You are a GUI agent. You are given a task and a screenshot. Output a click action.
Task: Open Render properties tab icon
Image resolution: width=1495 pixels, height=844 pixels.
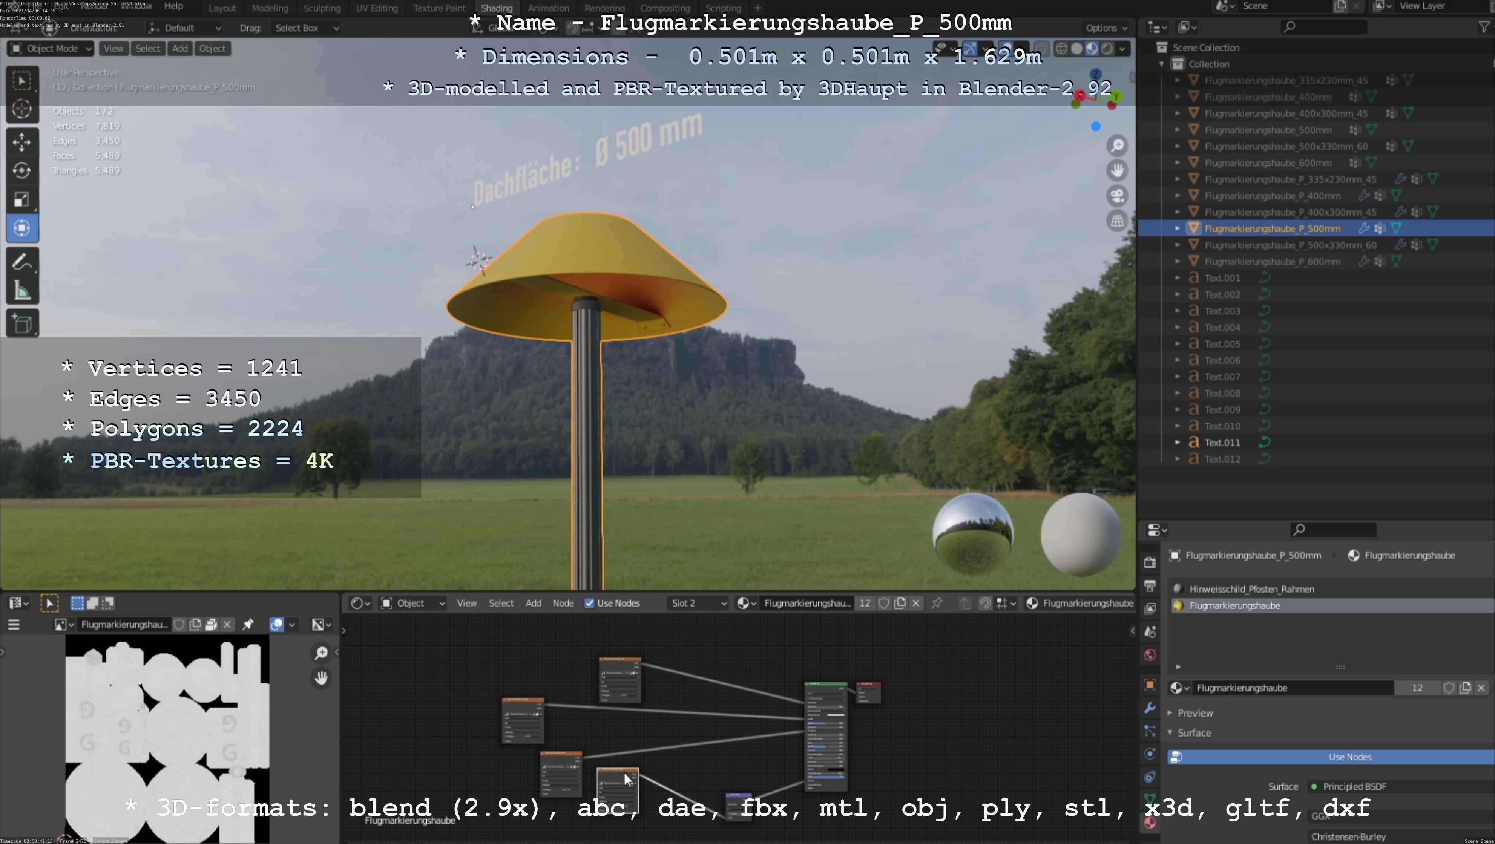tap(1150, 562)
